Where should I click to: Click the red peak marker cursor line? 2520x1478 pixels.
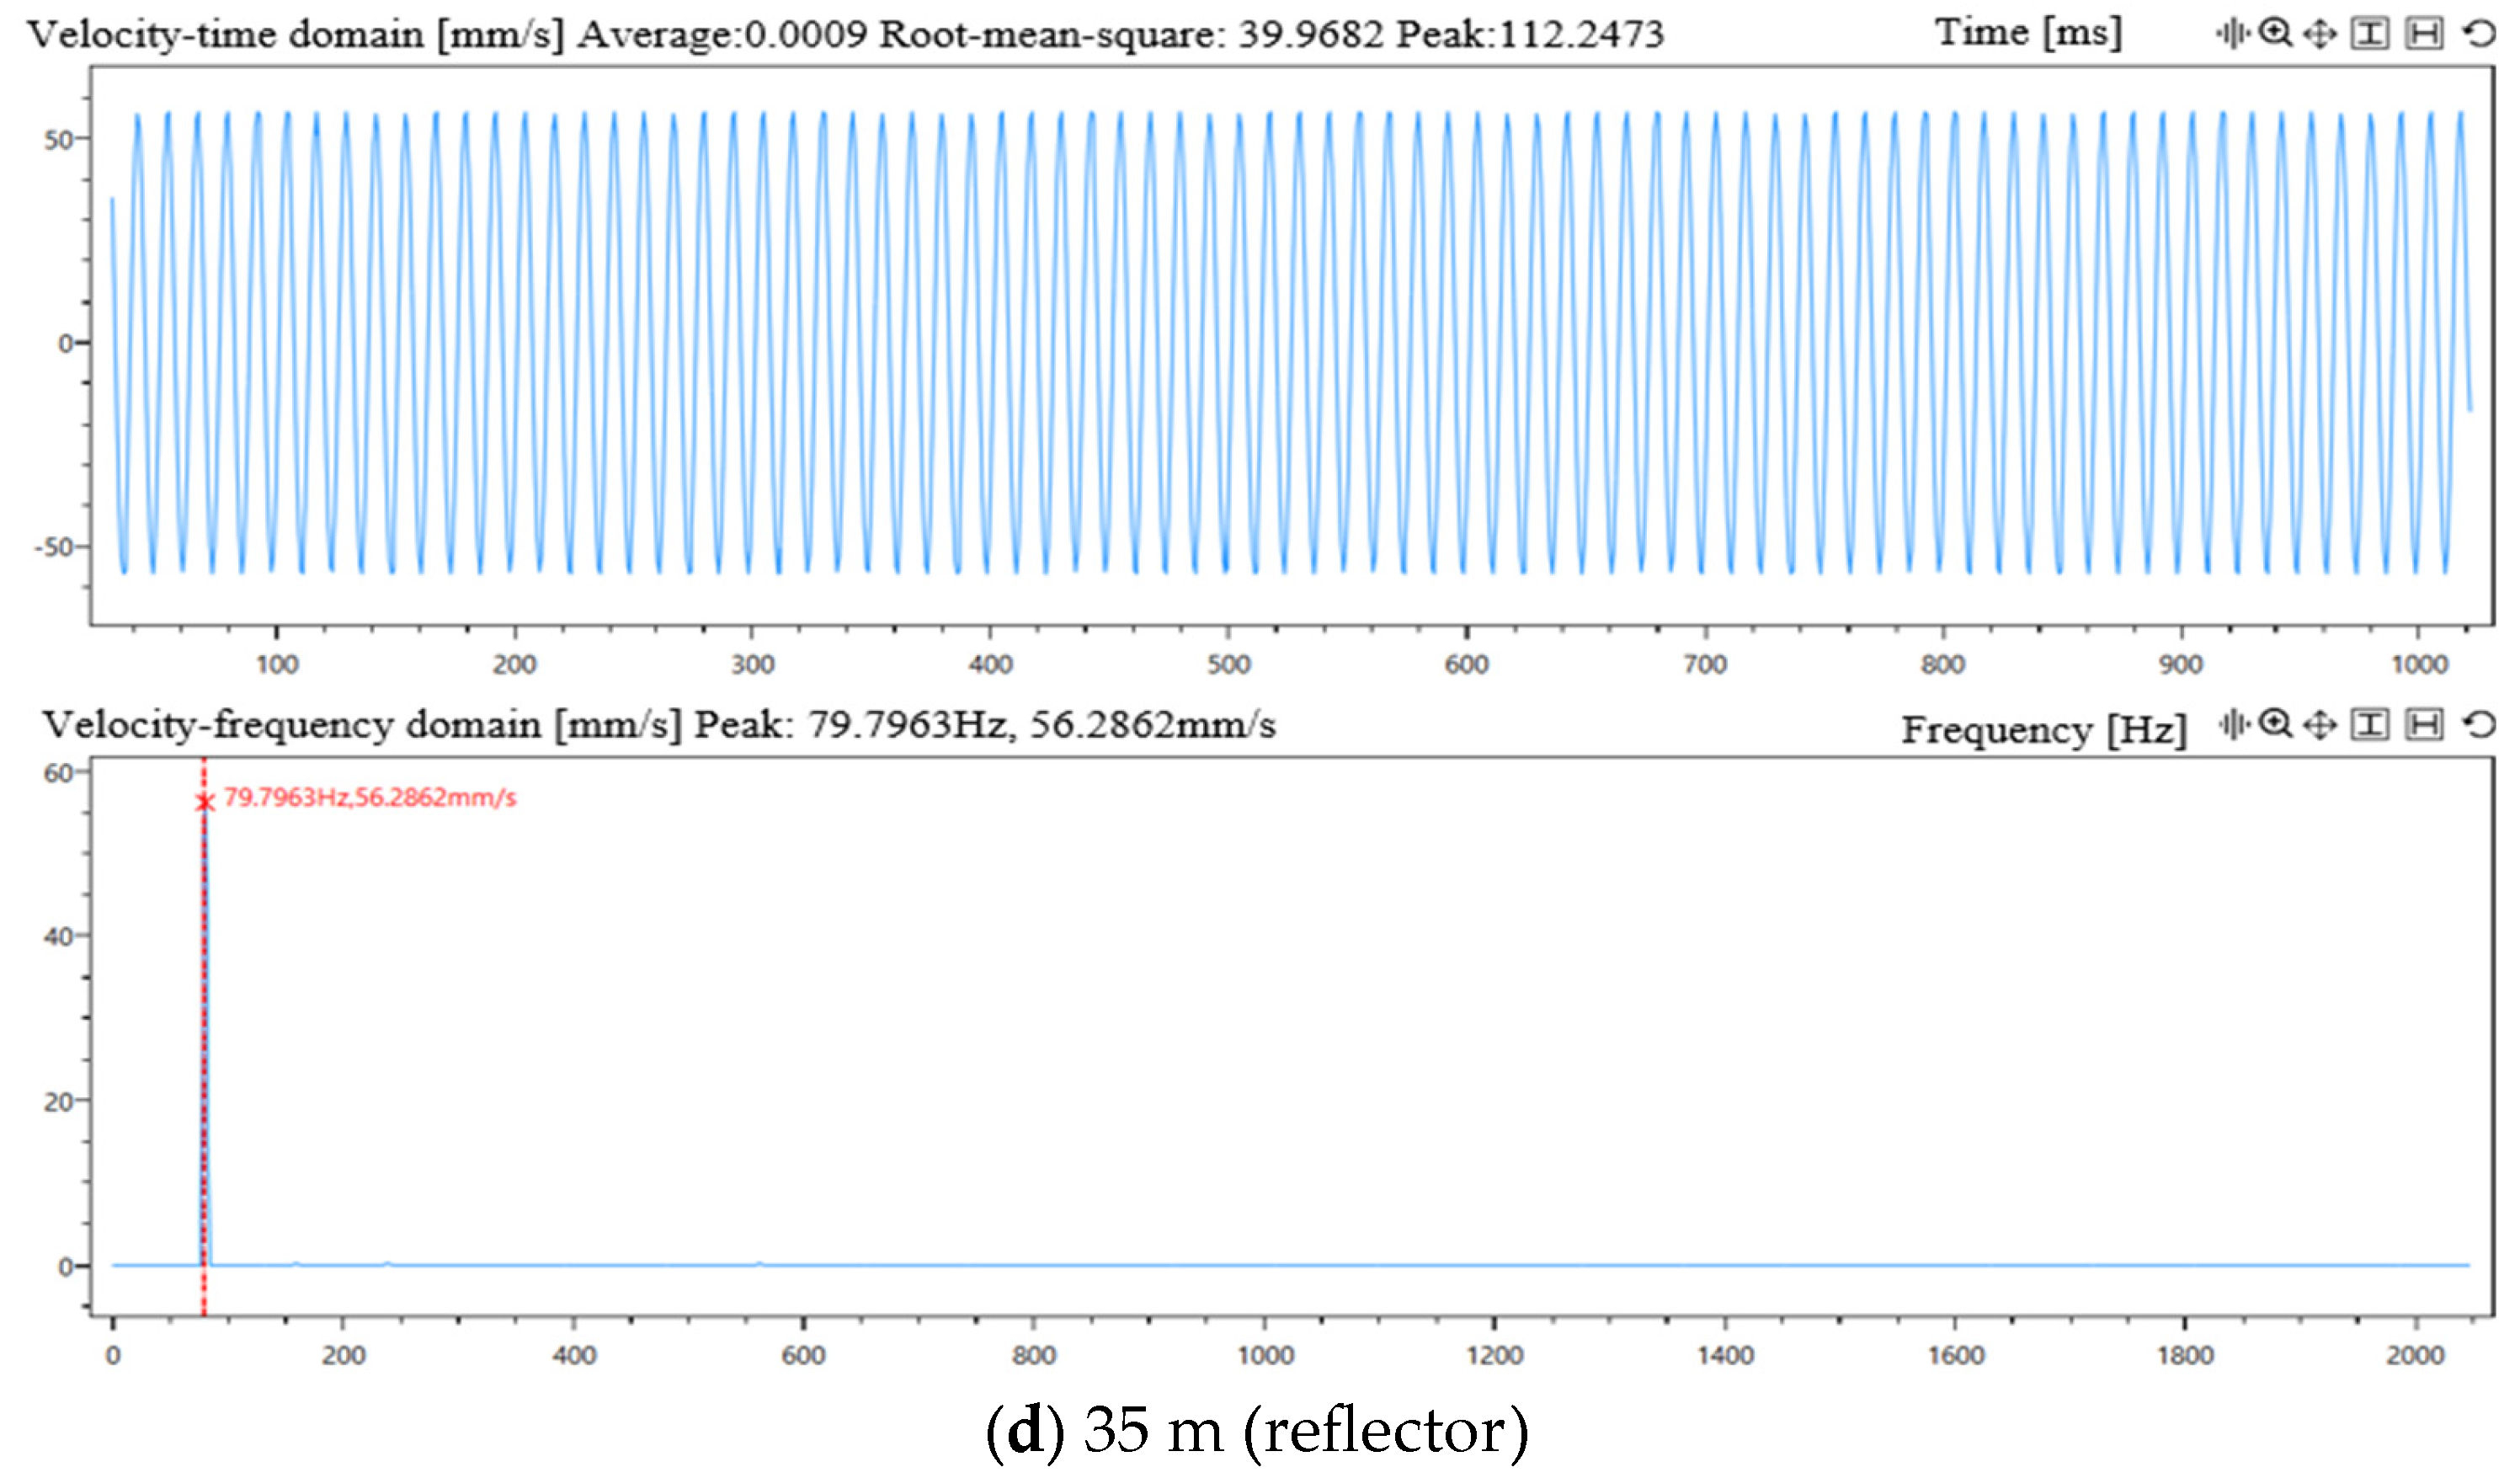point(205,1050)
